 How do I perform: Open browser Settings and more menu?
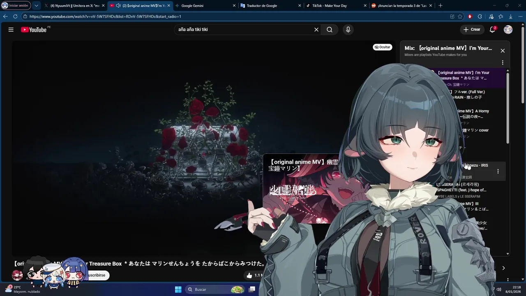pos(520,16)
